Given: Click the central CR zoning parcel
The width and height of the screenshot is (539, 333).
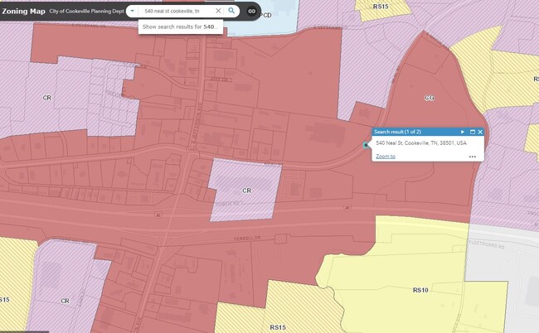Looking at the screenshot, I should click(246, 189).
